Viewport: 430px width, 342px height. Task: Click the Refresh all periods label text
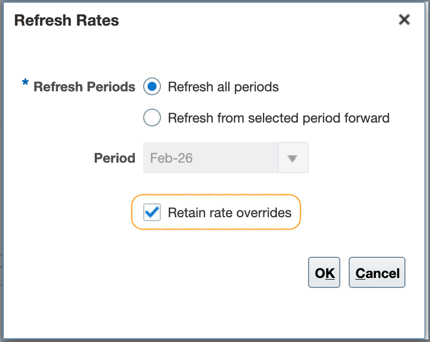223,87
